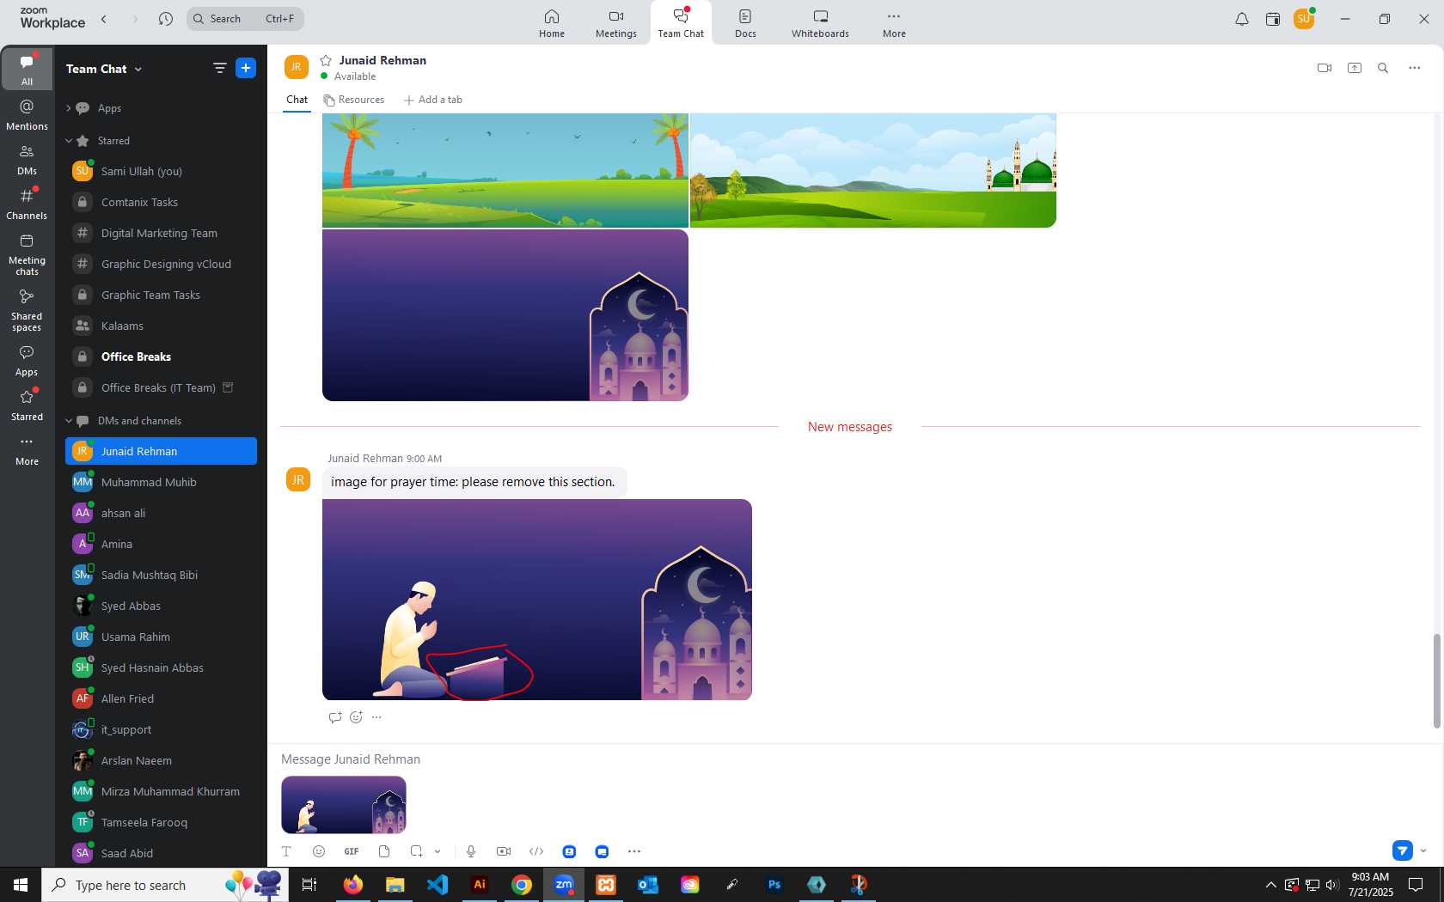Open the chat list filter
Screen dimensions: 1444x902
[220, 68]
